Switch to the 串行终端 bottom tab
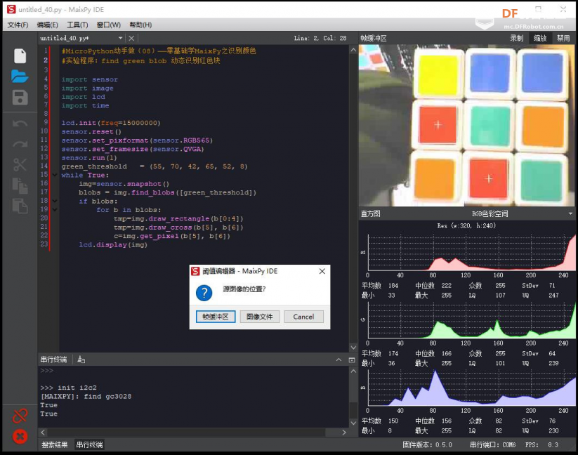 pos(90,444)
